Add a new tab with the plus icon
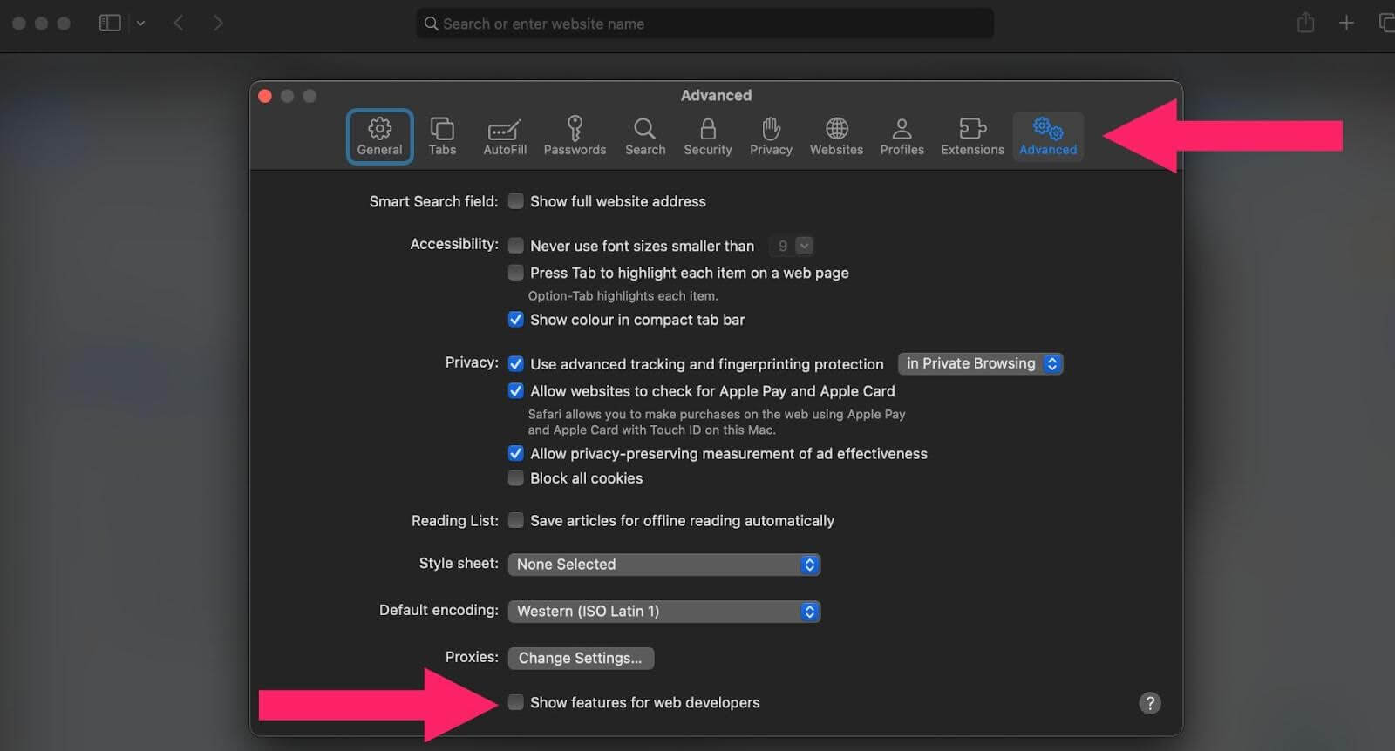 [1346, 24]
